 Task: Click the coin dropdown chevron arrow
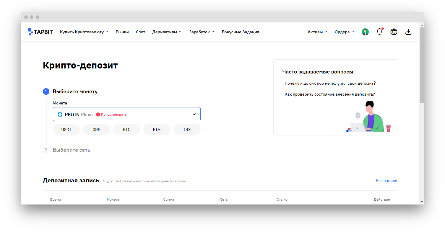(194, 114)
